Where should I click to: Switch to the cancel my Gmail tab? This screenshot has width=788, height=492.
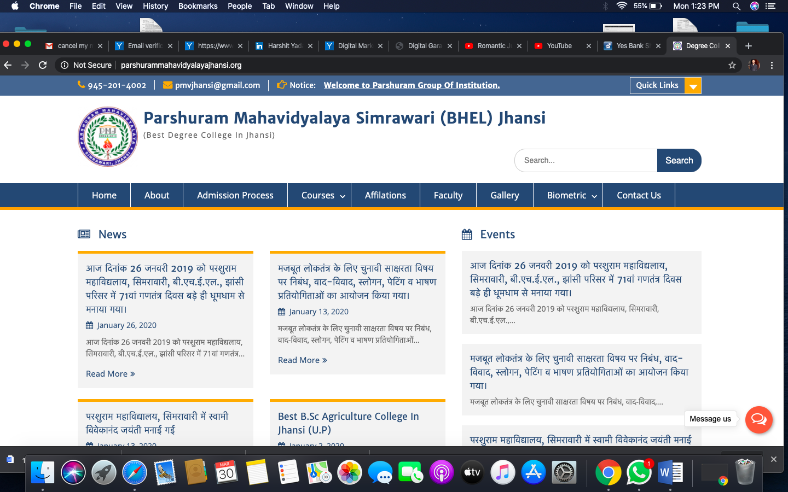tap(74, 46)
